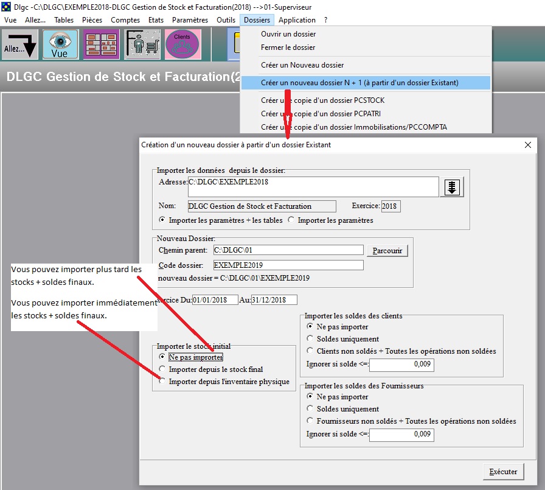The image size is (545, 490).
Task: Open the Tables menu
Action: [64, 20]
